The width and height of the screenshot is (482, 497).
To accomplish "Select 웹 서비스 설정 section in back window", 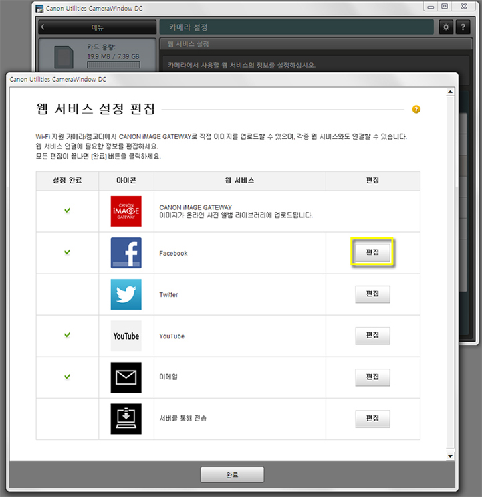I will click(x=316, y=44).
